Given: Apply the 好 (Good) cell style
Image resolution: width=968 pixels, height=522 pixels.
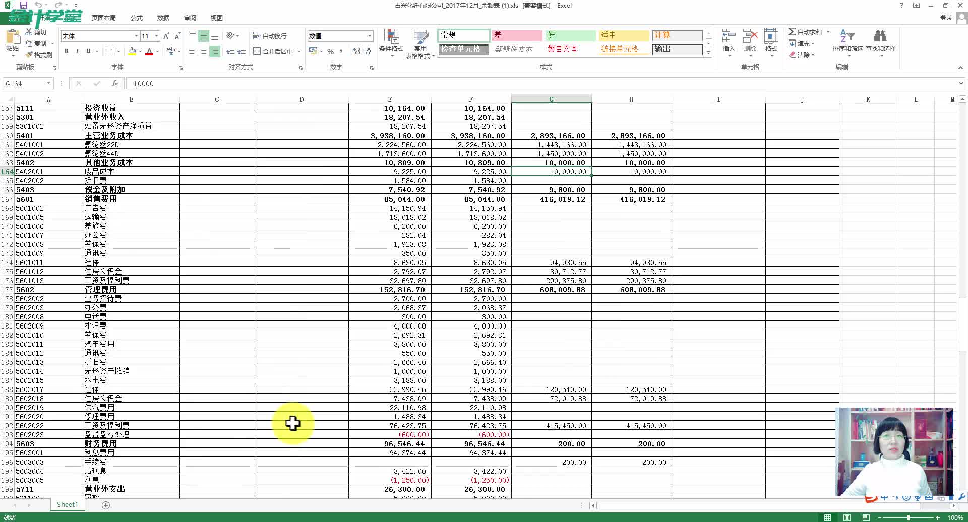Looking at the screenshot, I should click(x=571, y=35).
